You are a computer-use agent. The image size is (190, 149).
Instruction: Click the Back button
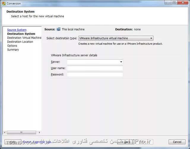tap(126, 142)
